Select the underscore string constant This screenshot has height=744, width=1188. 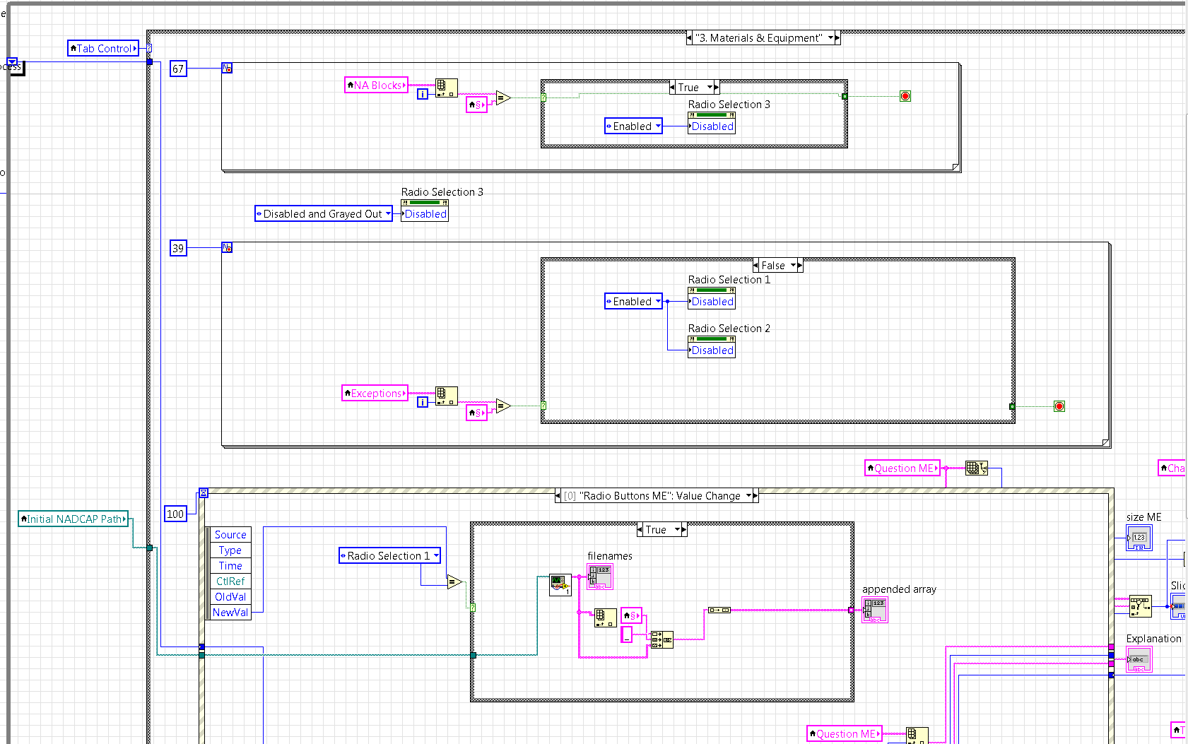click(x=626, y=635)
